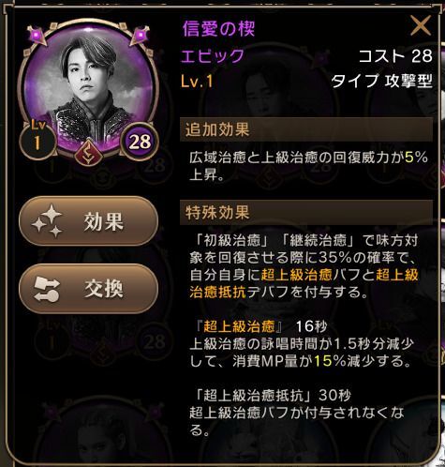
Task: Click the エピック rarity label
Action: point(213,56)
